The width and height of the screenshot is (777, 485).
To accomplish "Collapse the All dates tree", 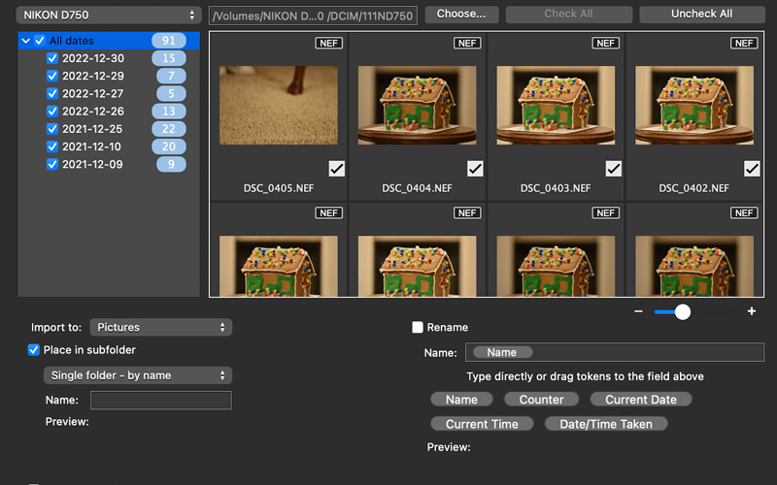I will pyautogui.click(x=25, y=41).
